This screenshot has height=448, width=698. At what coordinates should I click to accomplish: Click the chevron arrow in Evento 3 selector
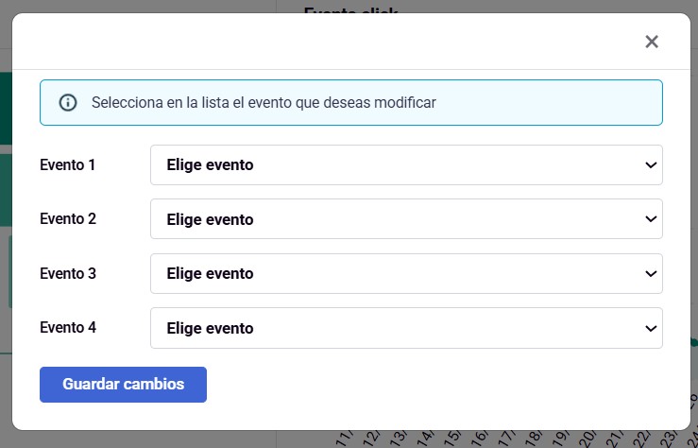point(651,274)
